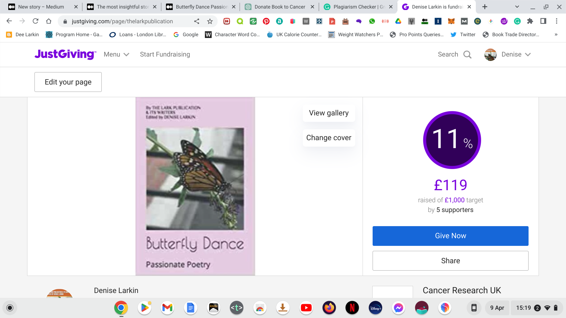Open Gmail from the shelf
The width and height of the screenshot is (566, 318).
click(167, 308)
